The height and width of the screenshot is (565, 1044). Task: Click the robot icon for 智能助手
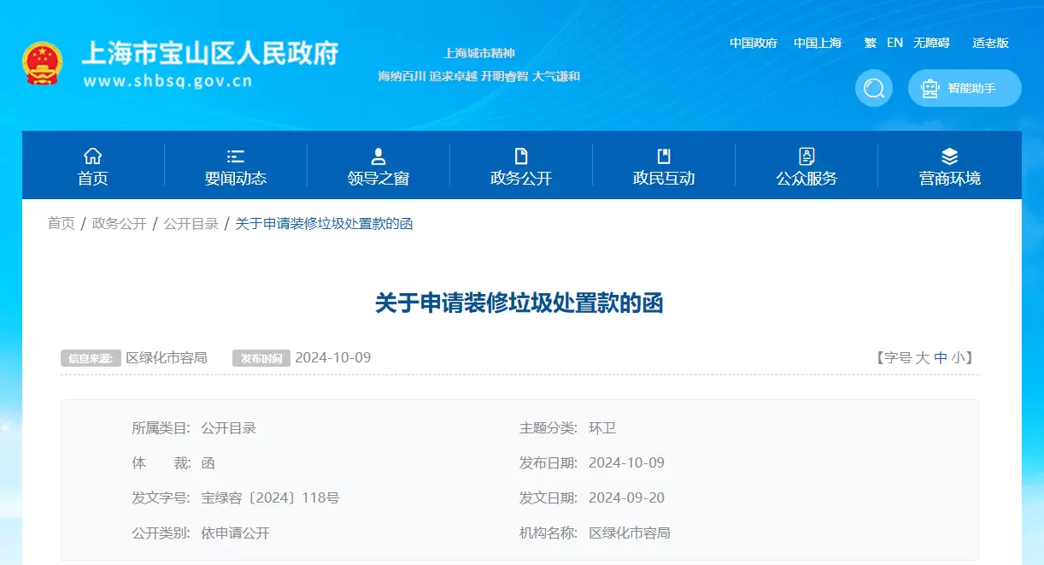click(930, 88)
